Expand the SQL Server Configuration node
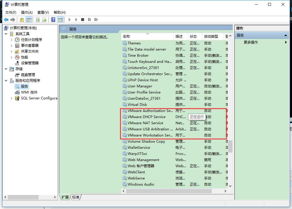The height and width of the screenshot is (209, 292). pyautogui.click(x=12, y=98)
